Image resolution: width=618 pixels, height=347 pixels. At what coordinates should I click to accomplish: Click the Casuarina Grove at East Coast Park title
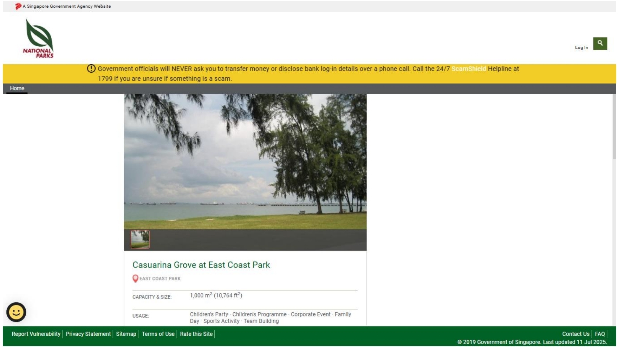pos(201,265)
